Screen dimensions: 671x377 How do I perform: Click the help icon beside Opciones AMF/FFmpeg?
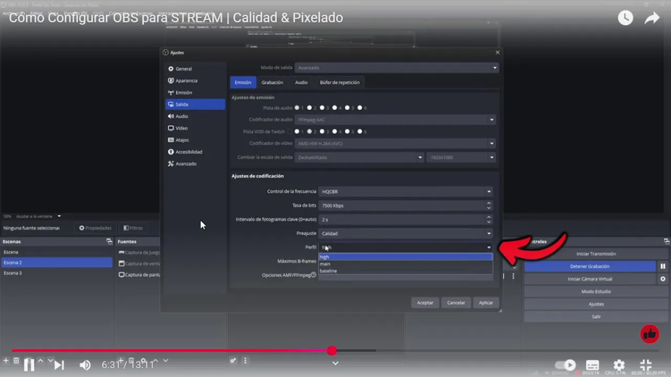[313, 274]
